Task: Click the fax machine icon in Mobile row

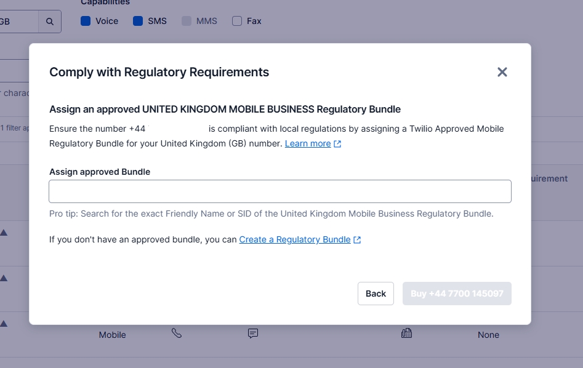Action: pyautogui.click(x=406, y=334)
